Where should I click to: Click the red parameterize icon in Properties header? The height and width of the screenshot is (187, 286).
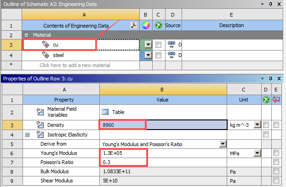click(276, 100)
